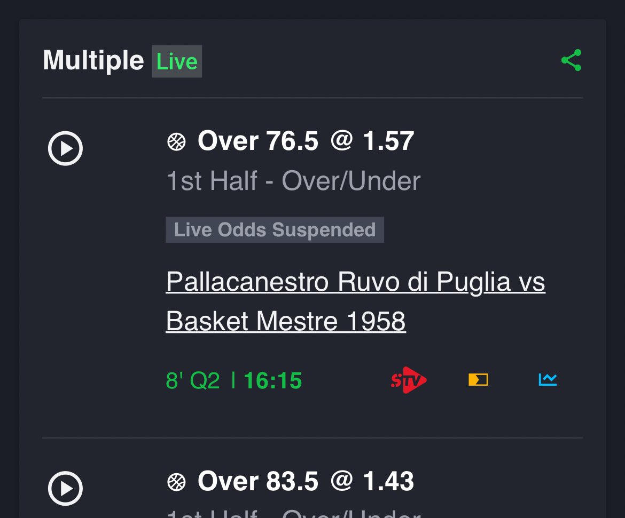The width and height of the screenshot is (625, 518).
Task: Click the 1.43 odds value
Action: pyautogui.click(x=388, y=481)
